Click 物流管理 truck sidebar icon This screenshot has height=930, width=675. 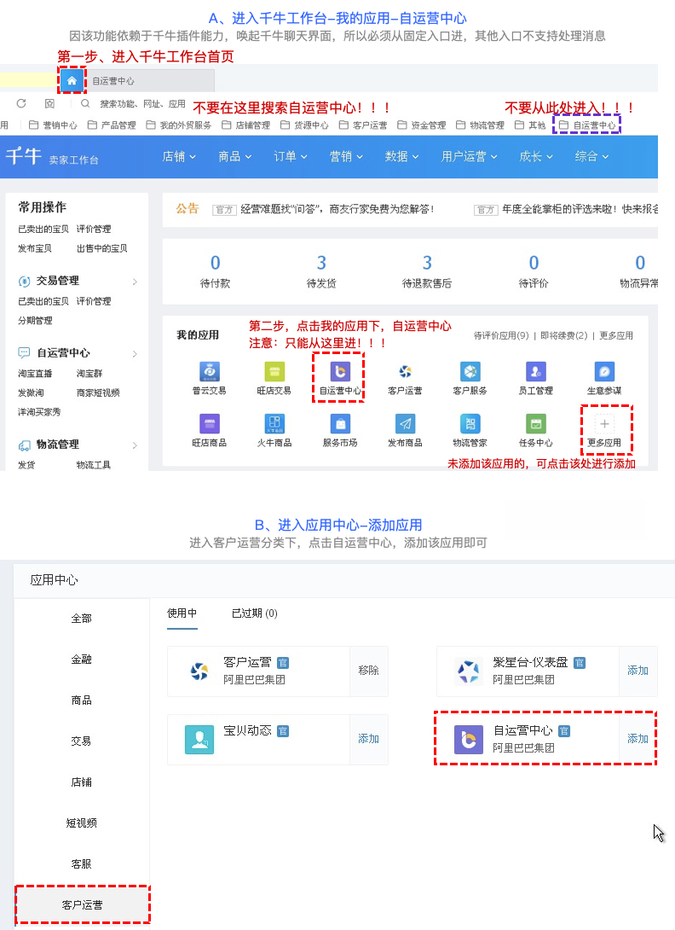pos(25,445)
